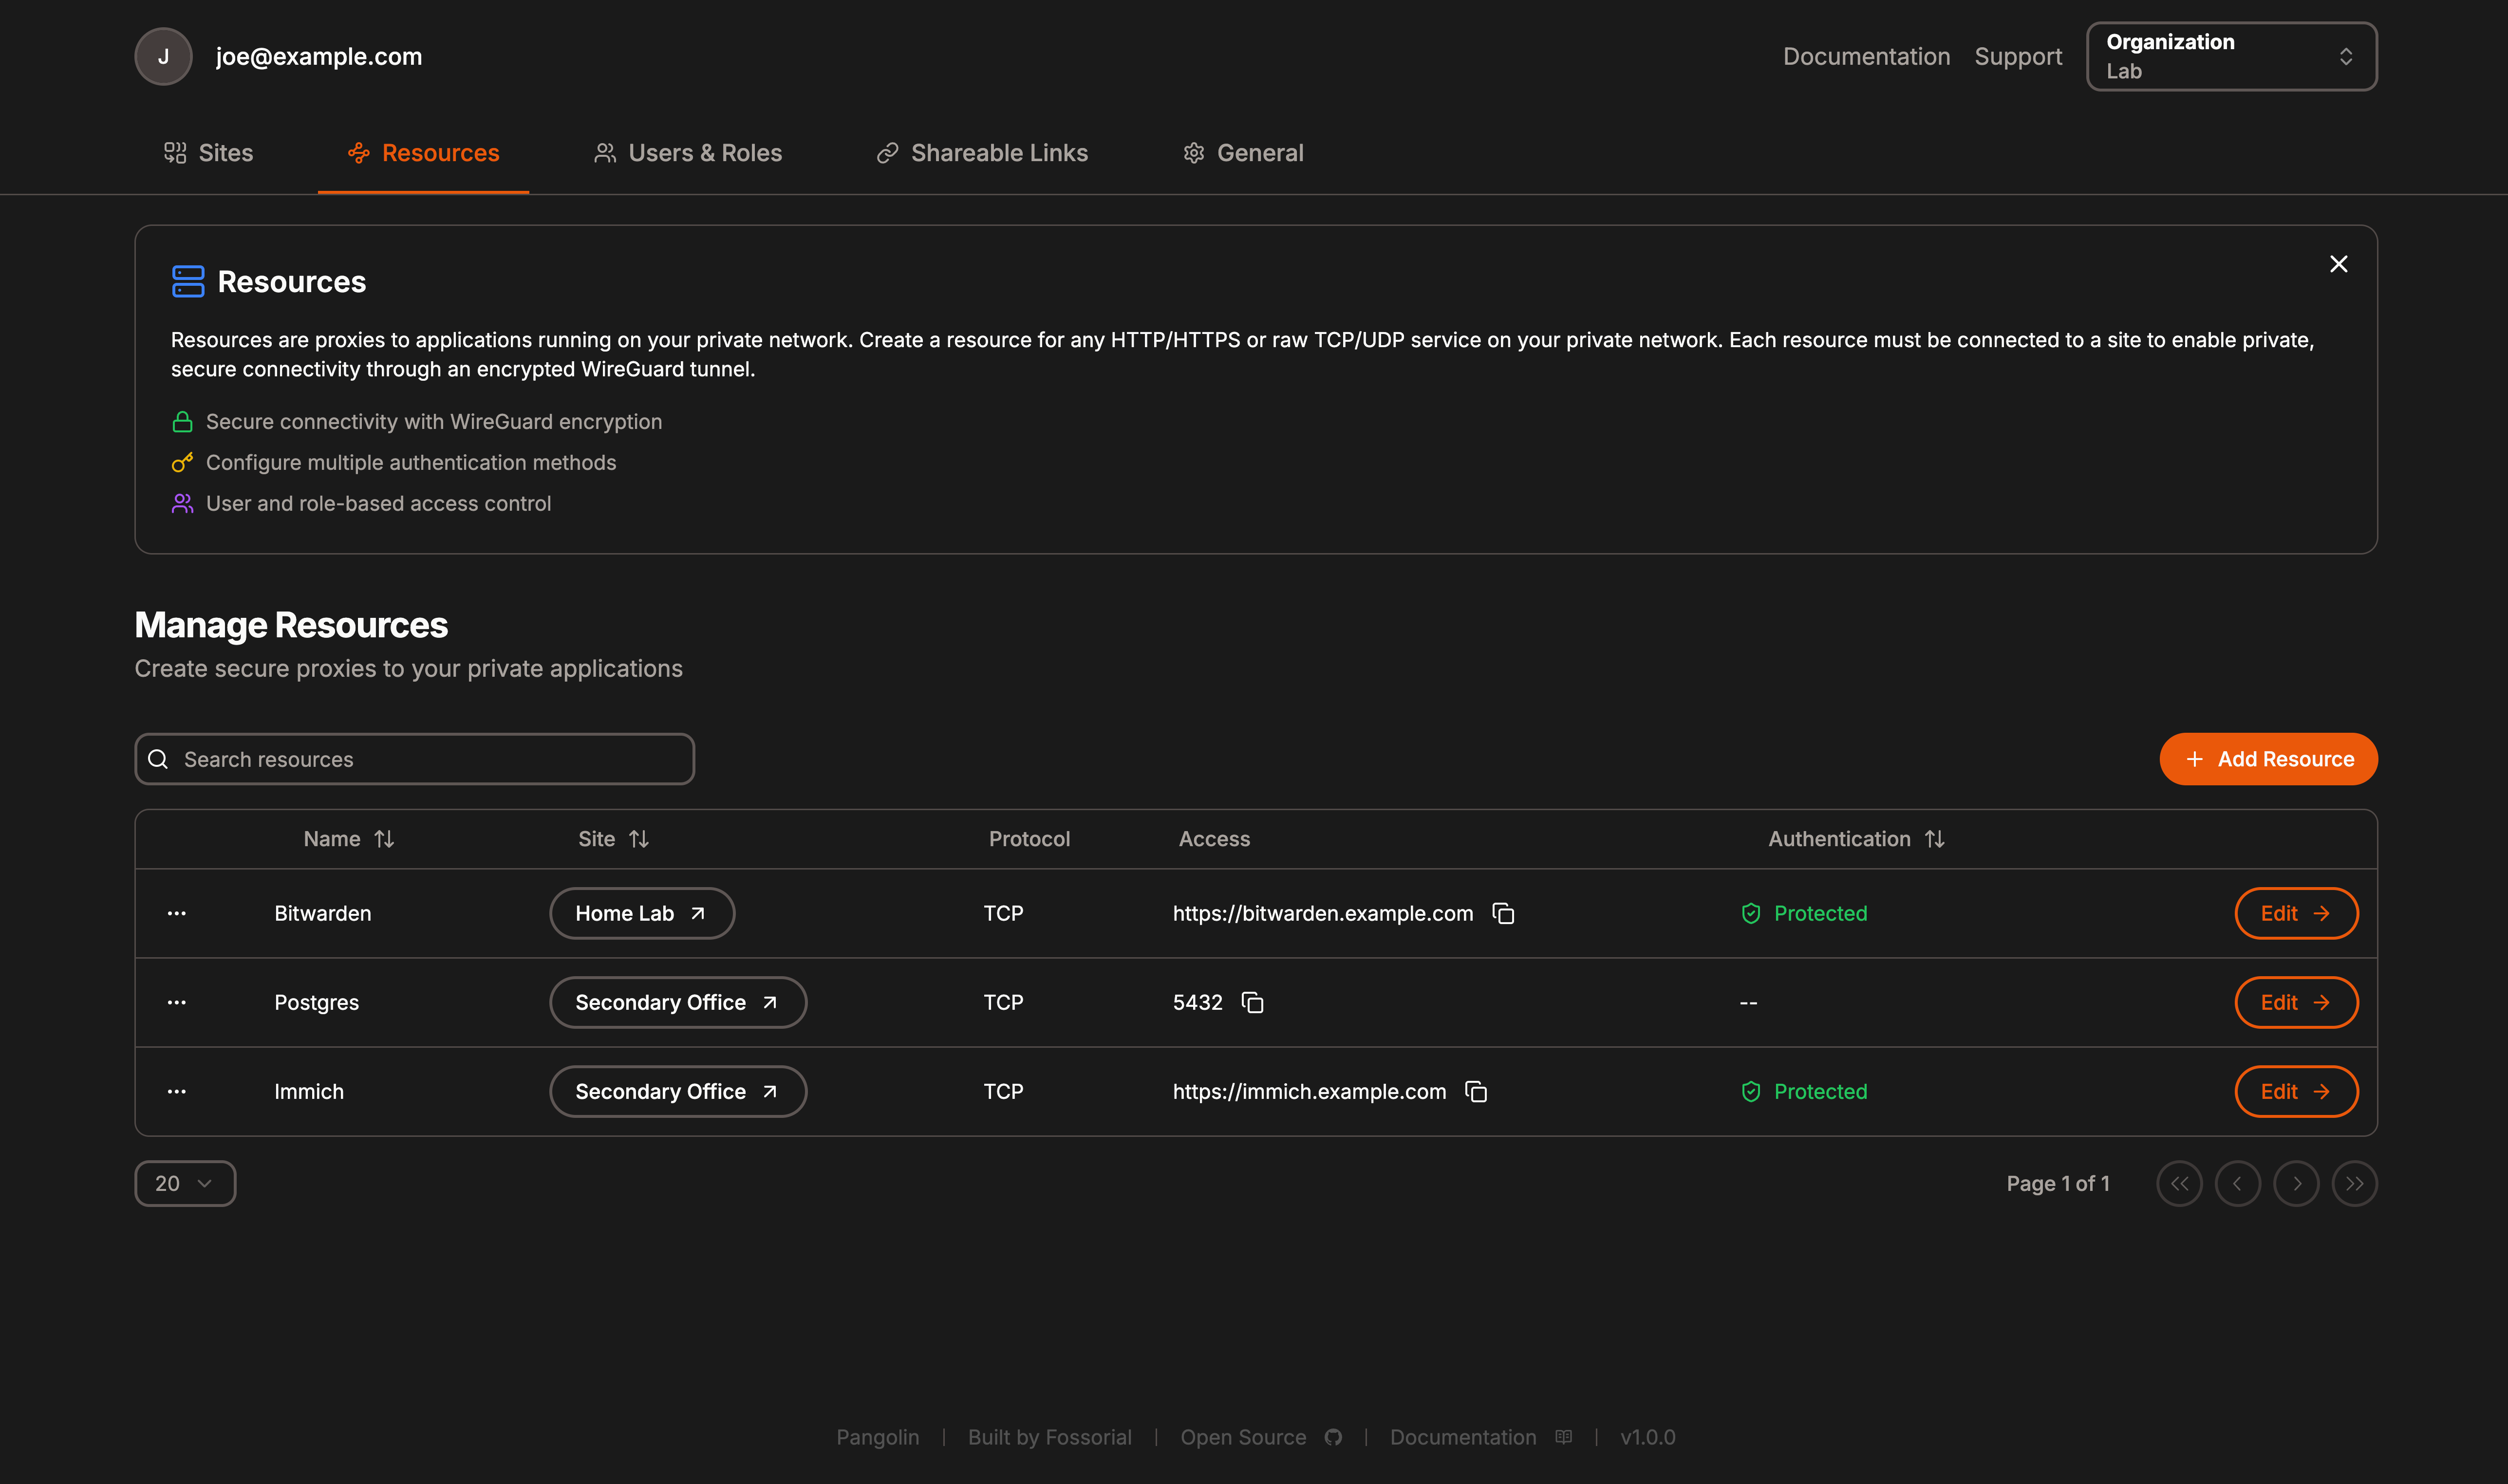Open the Home Lab site link
Image resolution: width=2508 pixels, height=1484 pixels.
click(641, 913)
